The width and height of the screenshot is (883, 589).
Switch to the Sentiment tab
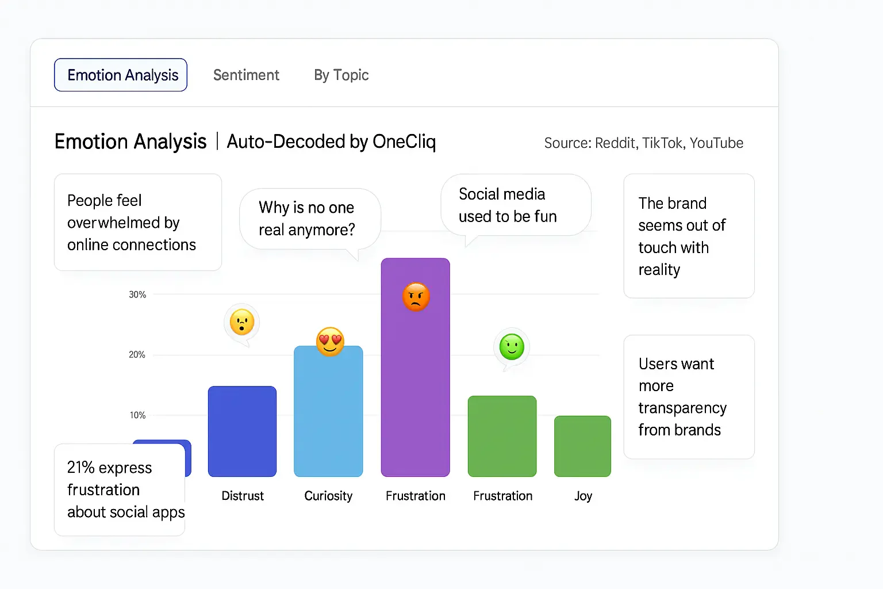pos(246,75)
